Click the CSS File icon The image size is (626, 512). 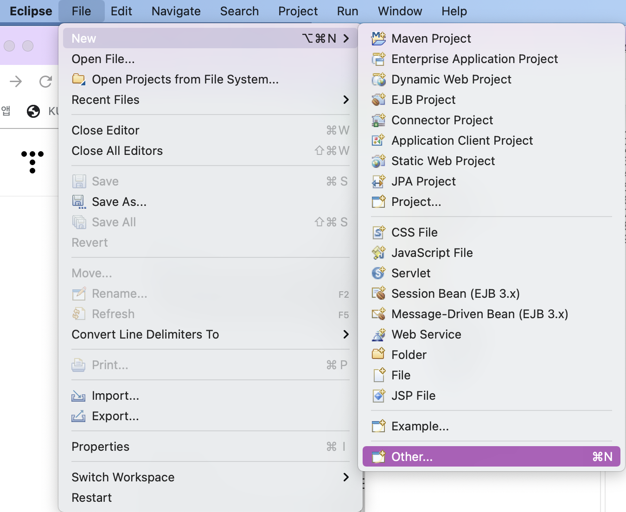(x=378, y=232)
